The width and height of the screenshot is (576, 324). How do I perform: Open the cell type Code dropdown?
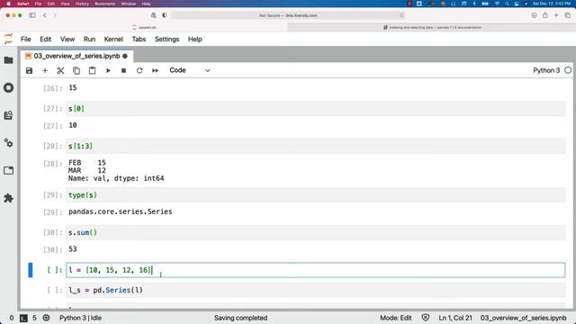tap(190, 70)
